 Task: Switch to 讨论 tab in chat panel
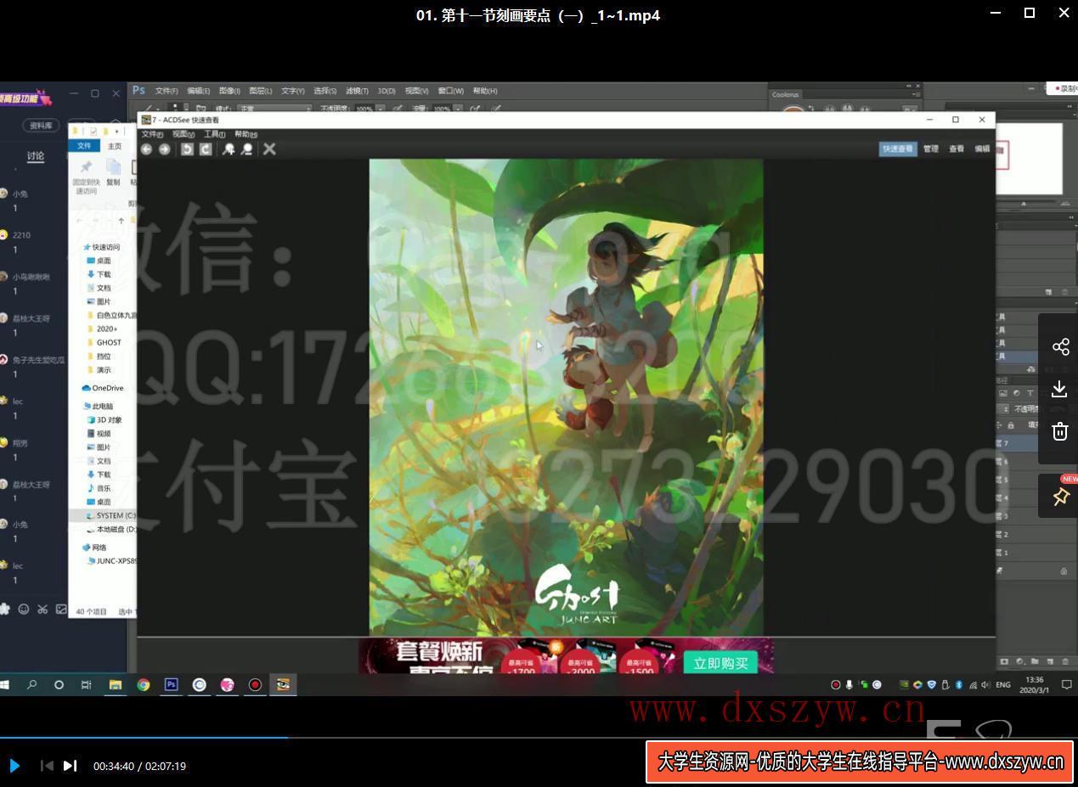[35, 155]
